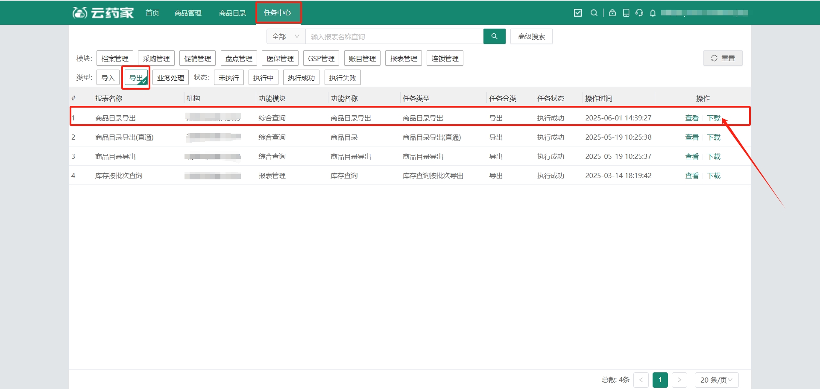Filter by 执行成功 status
The width and height of the screenshot is (820, 389).
(301, 78)
